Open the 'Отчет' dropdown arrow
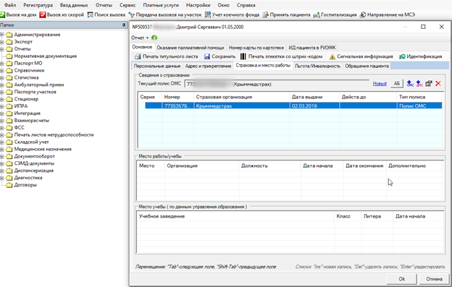The height and width of the screenshot is (287, 452). click(147, 38)
